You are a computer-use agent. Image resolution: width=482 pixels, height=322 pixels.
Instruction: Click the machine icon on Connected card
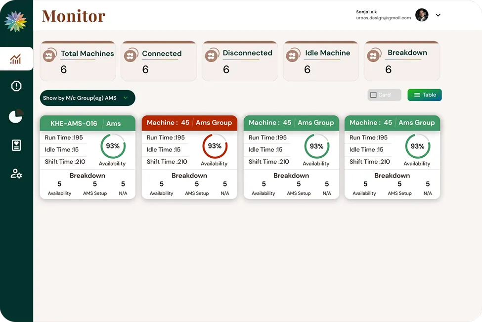[x=130, y=55]
